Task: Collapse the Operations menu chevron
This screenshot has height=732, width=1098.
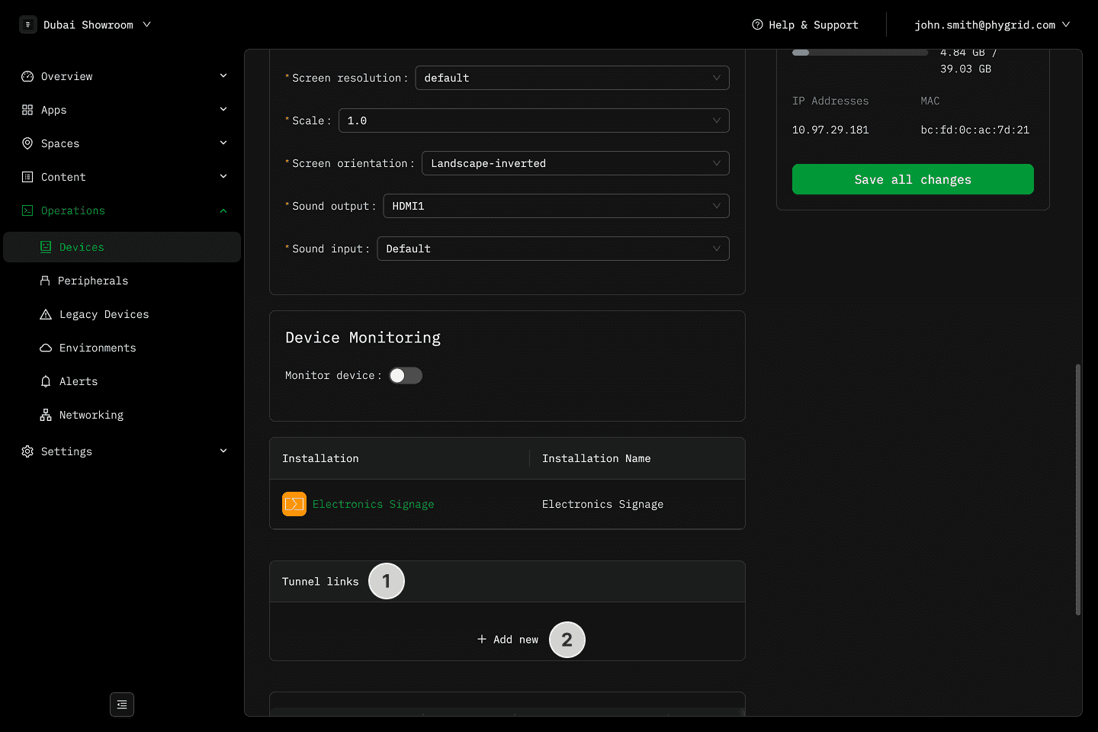Action: tap(223, 210)
